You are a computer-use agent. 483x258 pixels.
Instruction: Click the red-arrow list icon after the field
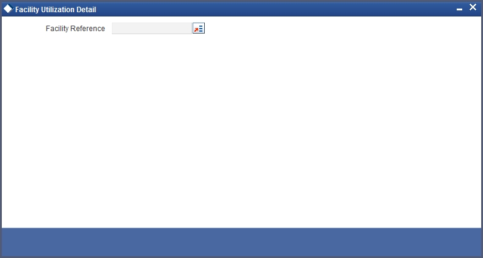pos(199,29)
